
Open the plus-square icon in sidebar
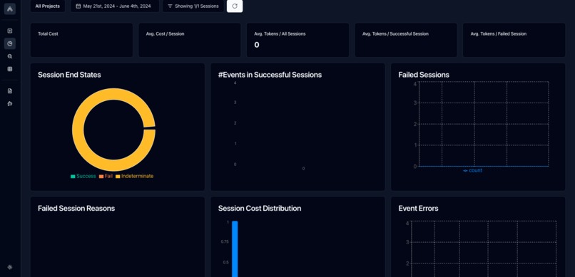tap(10, 31)
